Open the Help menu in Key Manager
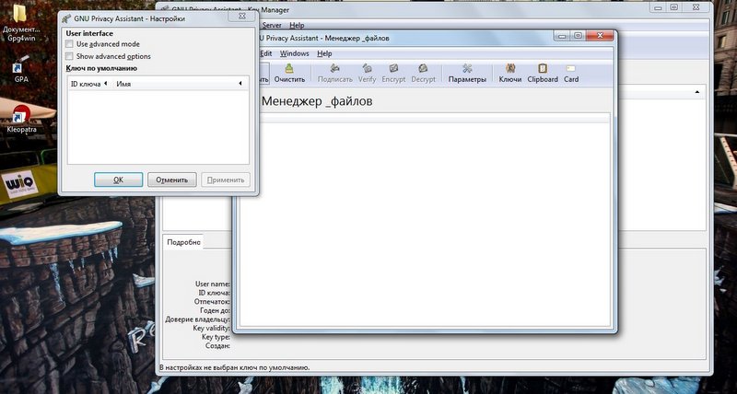The width and height of the screenshot is (737, 394). tap(297, 26)
